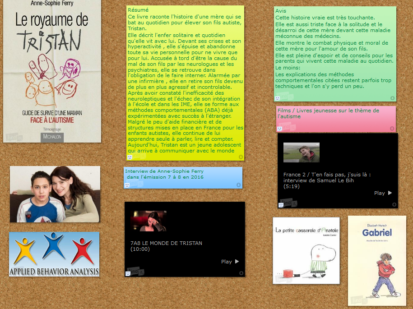The width and height of the screenshot is (413, 309).
Task: Click the smiley face icon on the France 2 video note
Action: (x=281, y=205)
